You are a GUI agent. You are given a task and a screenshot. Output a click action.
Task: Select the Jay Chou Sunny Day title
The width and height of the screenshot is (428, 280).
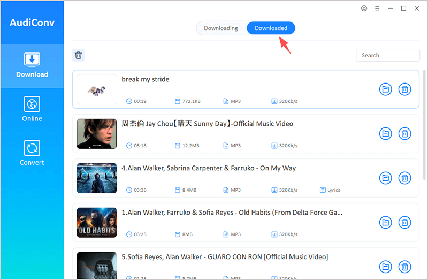tap(207, 124)
